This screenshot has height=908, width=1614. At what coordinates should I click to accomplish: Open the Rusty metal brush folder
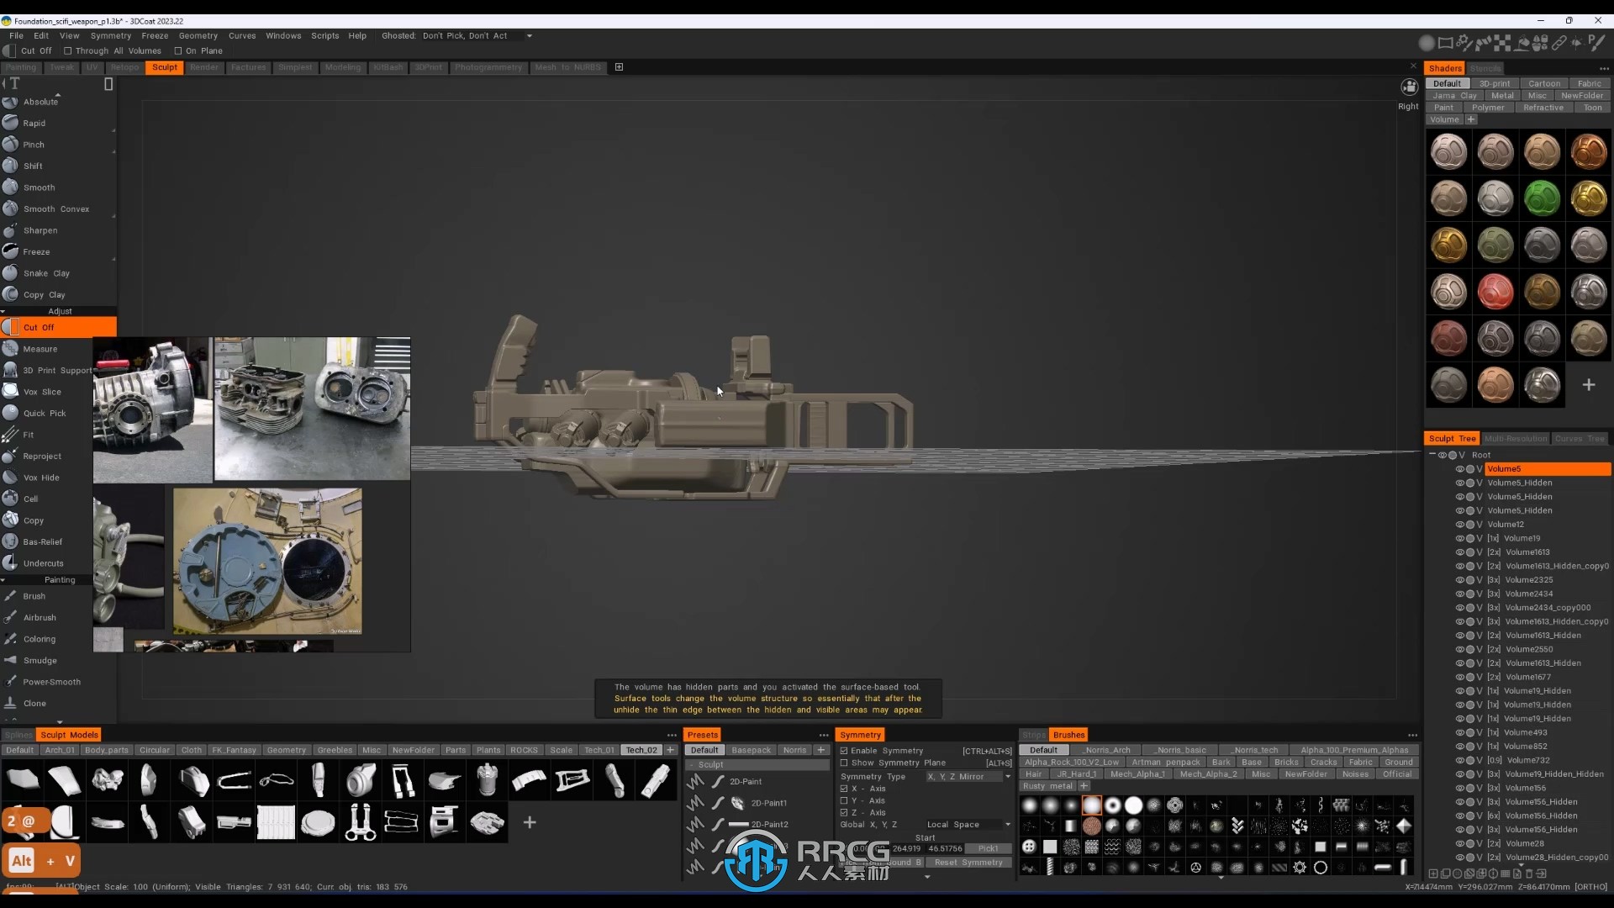click(1047, 787)
